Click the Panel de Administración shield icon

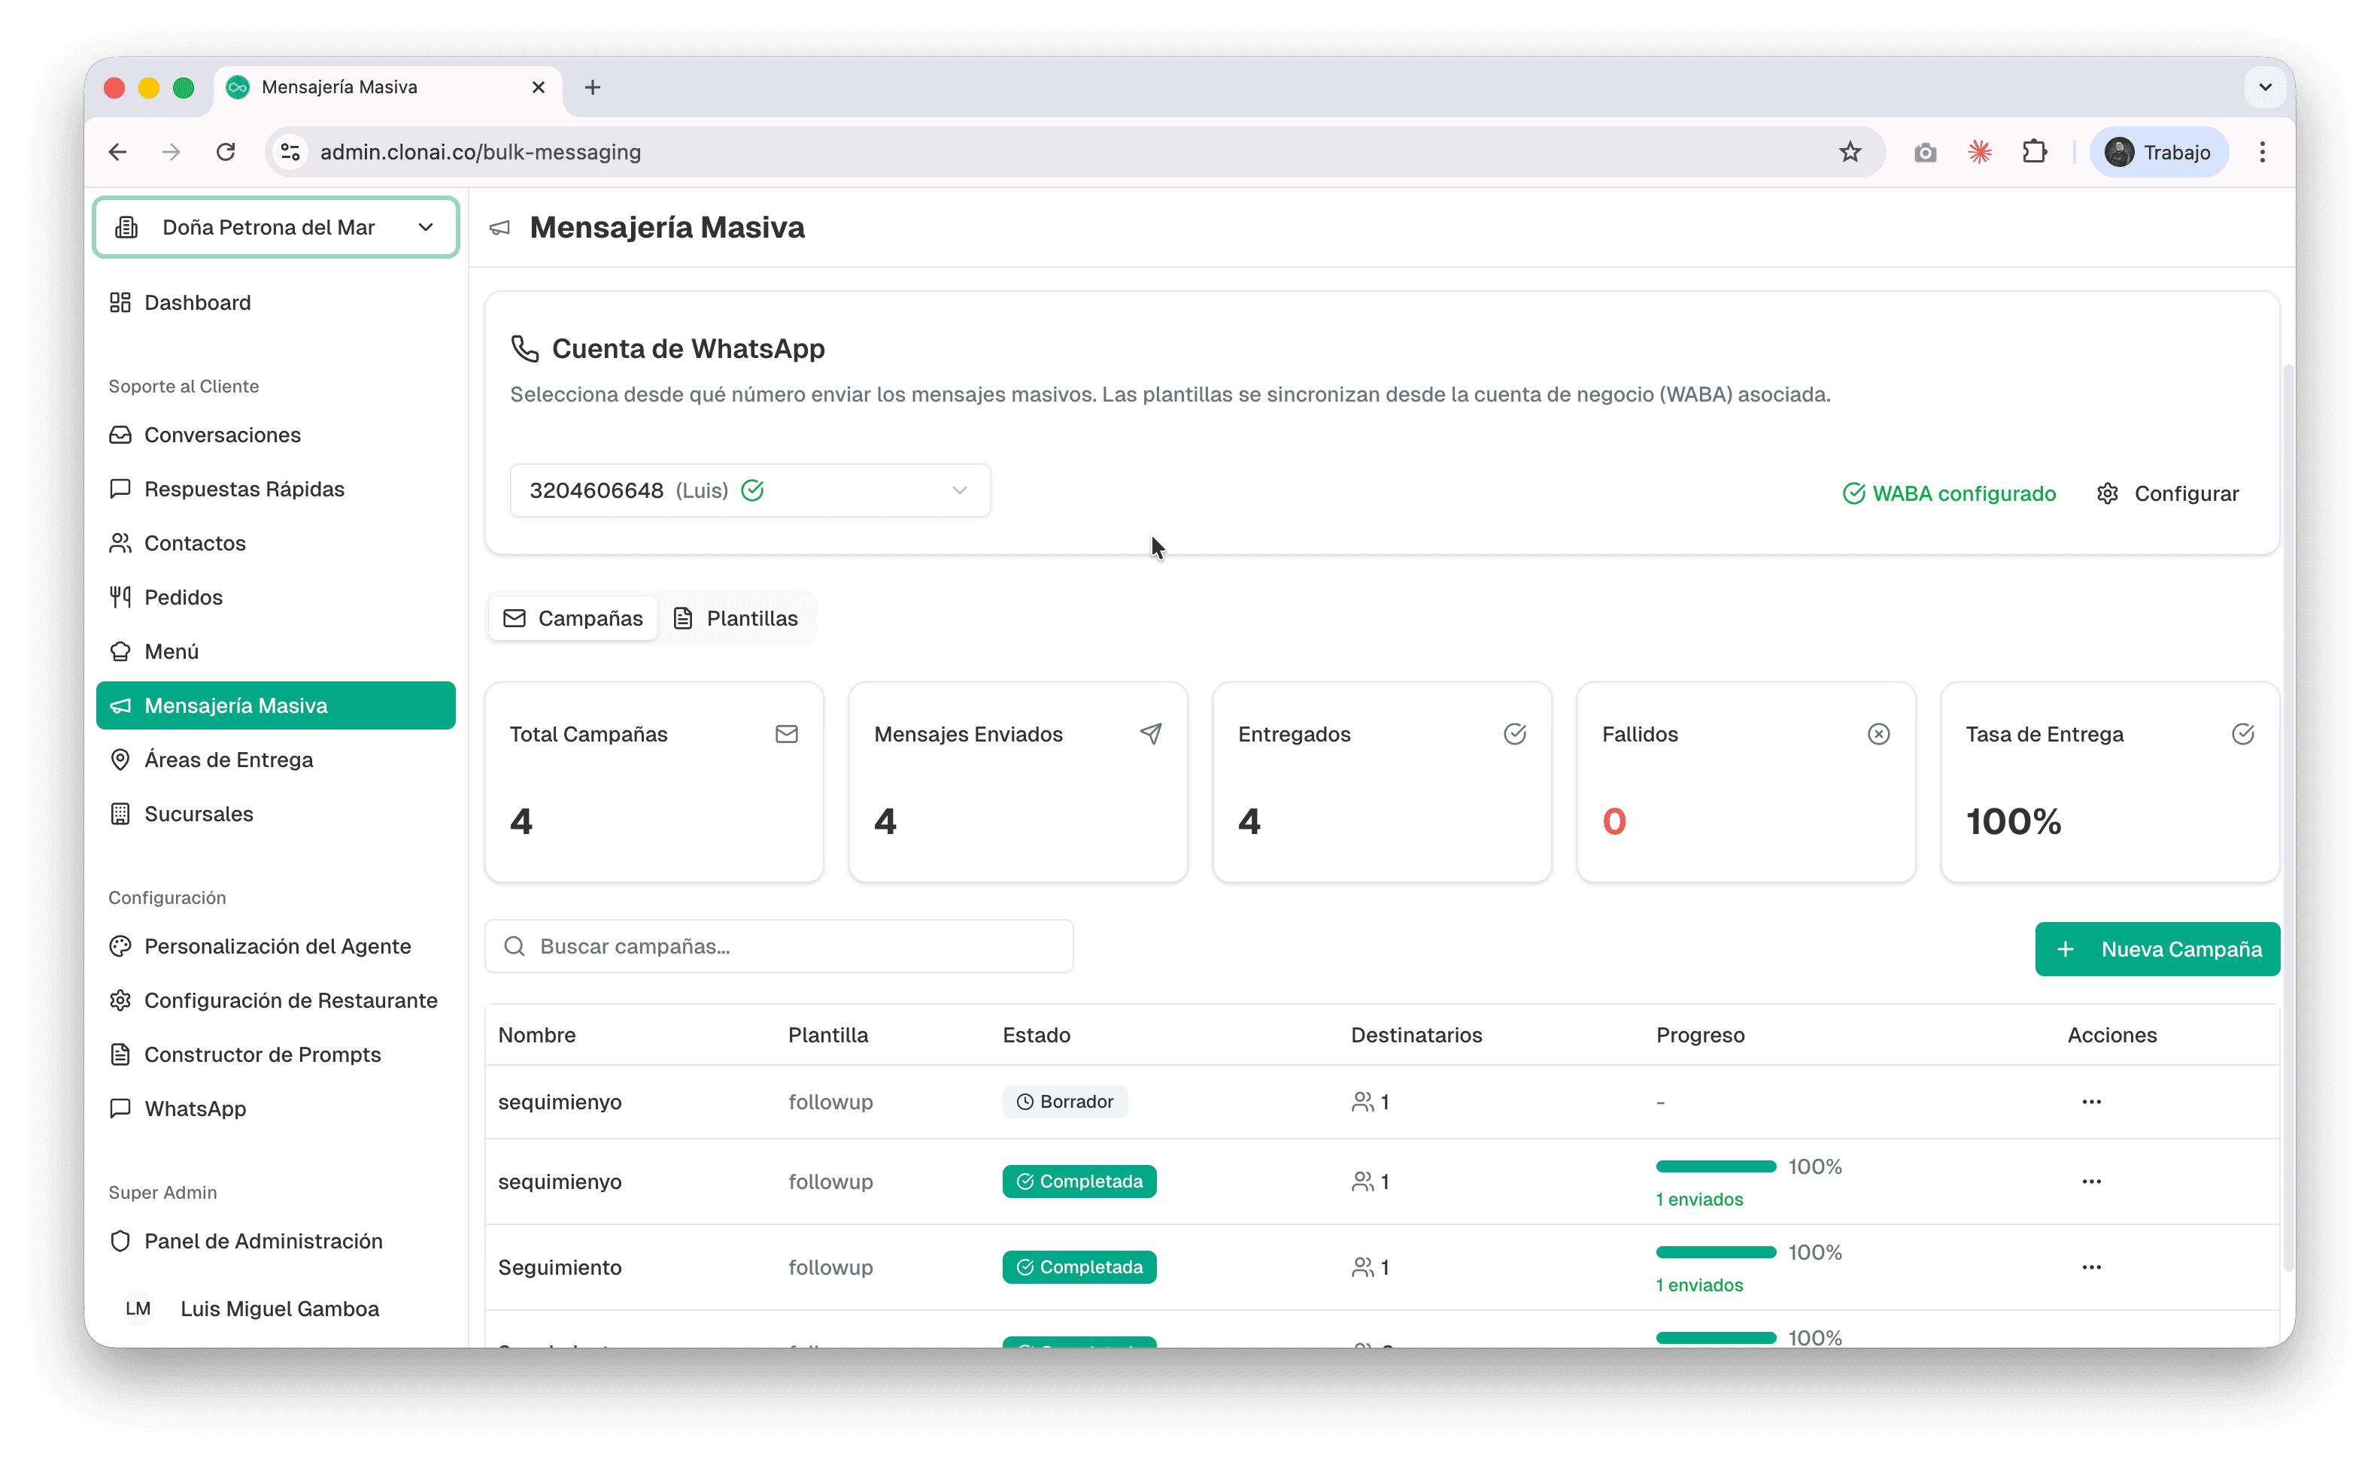click(x=120, y=1241)
